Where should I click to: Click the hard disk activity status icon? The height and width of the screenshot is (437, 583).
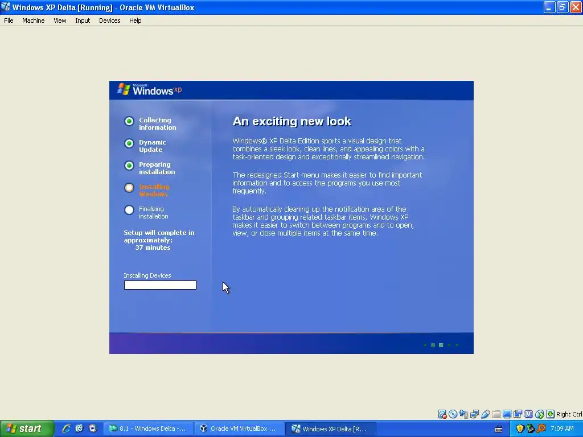[x=442, y=414]
